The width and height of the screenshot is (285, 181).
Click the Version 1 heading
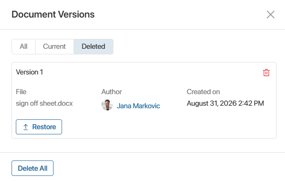tap(30, 72)
